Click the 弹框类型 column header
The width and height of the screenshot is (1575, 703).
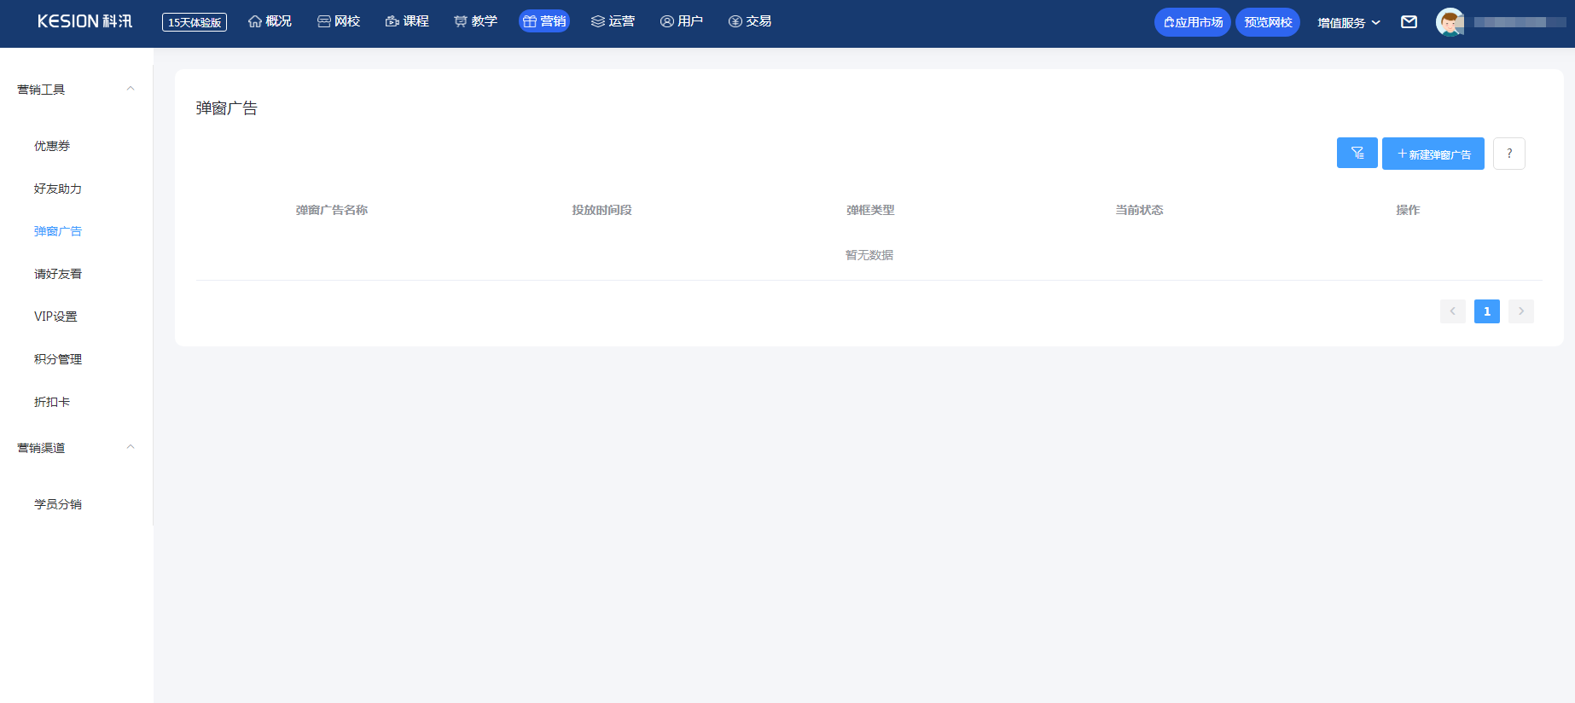tap(870, 210)
